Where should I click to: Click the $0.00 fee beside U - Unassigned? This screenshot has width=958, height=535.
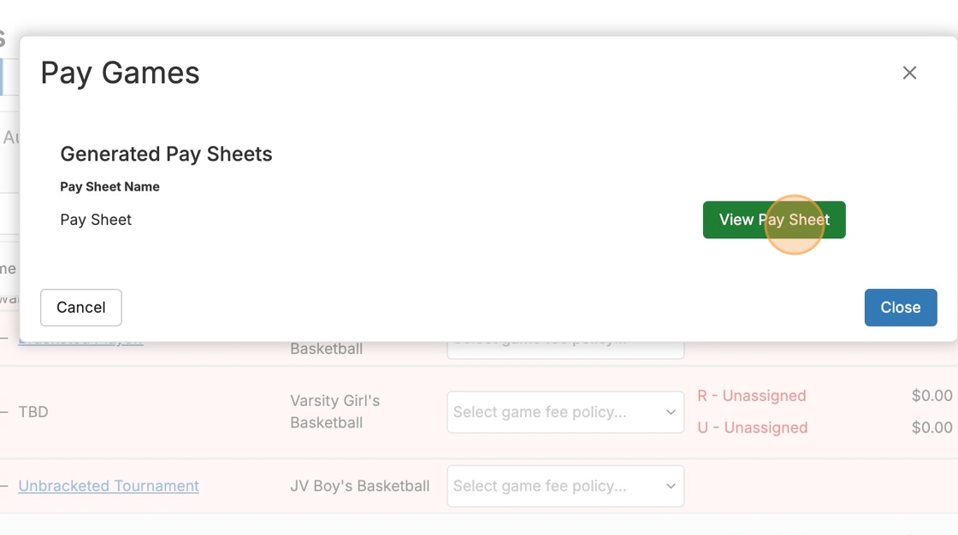[x=931, y=427]
